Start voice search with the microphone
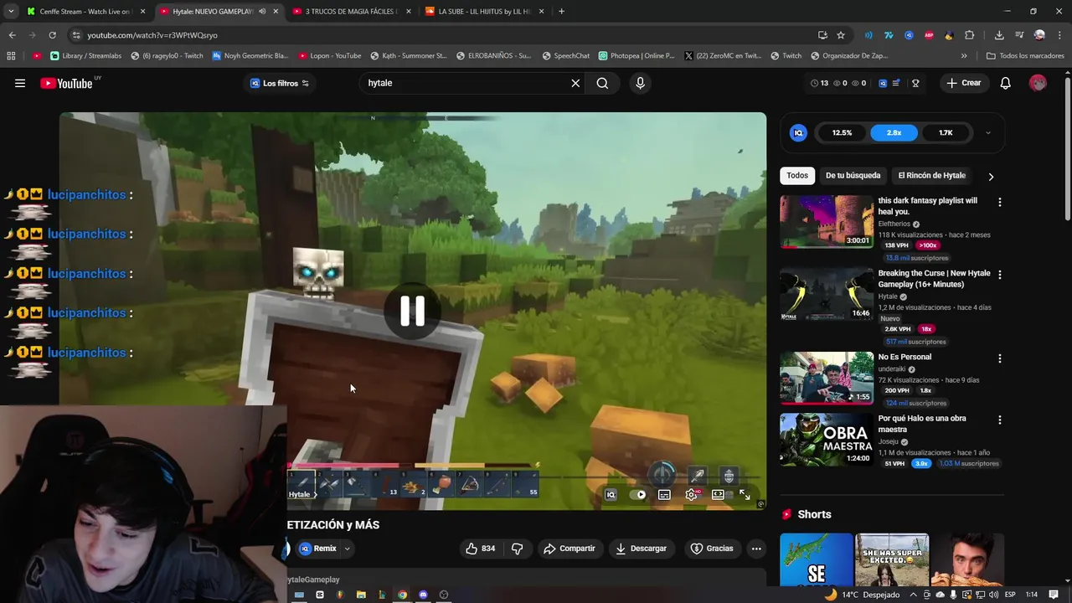Viewport: 1072px width, 603px height. pyautogui.click(x=640, y=83)
